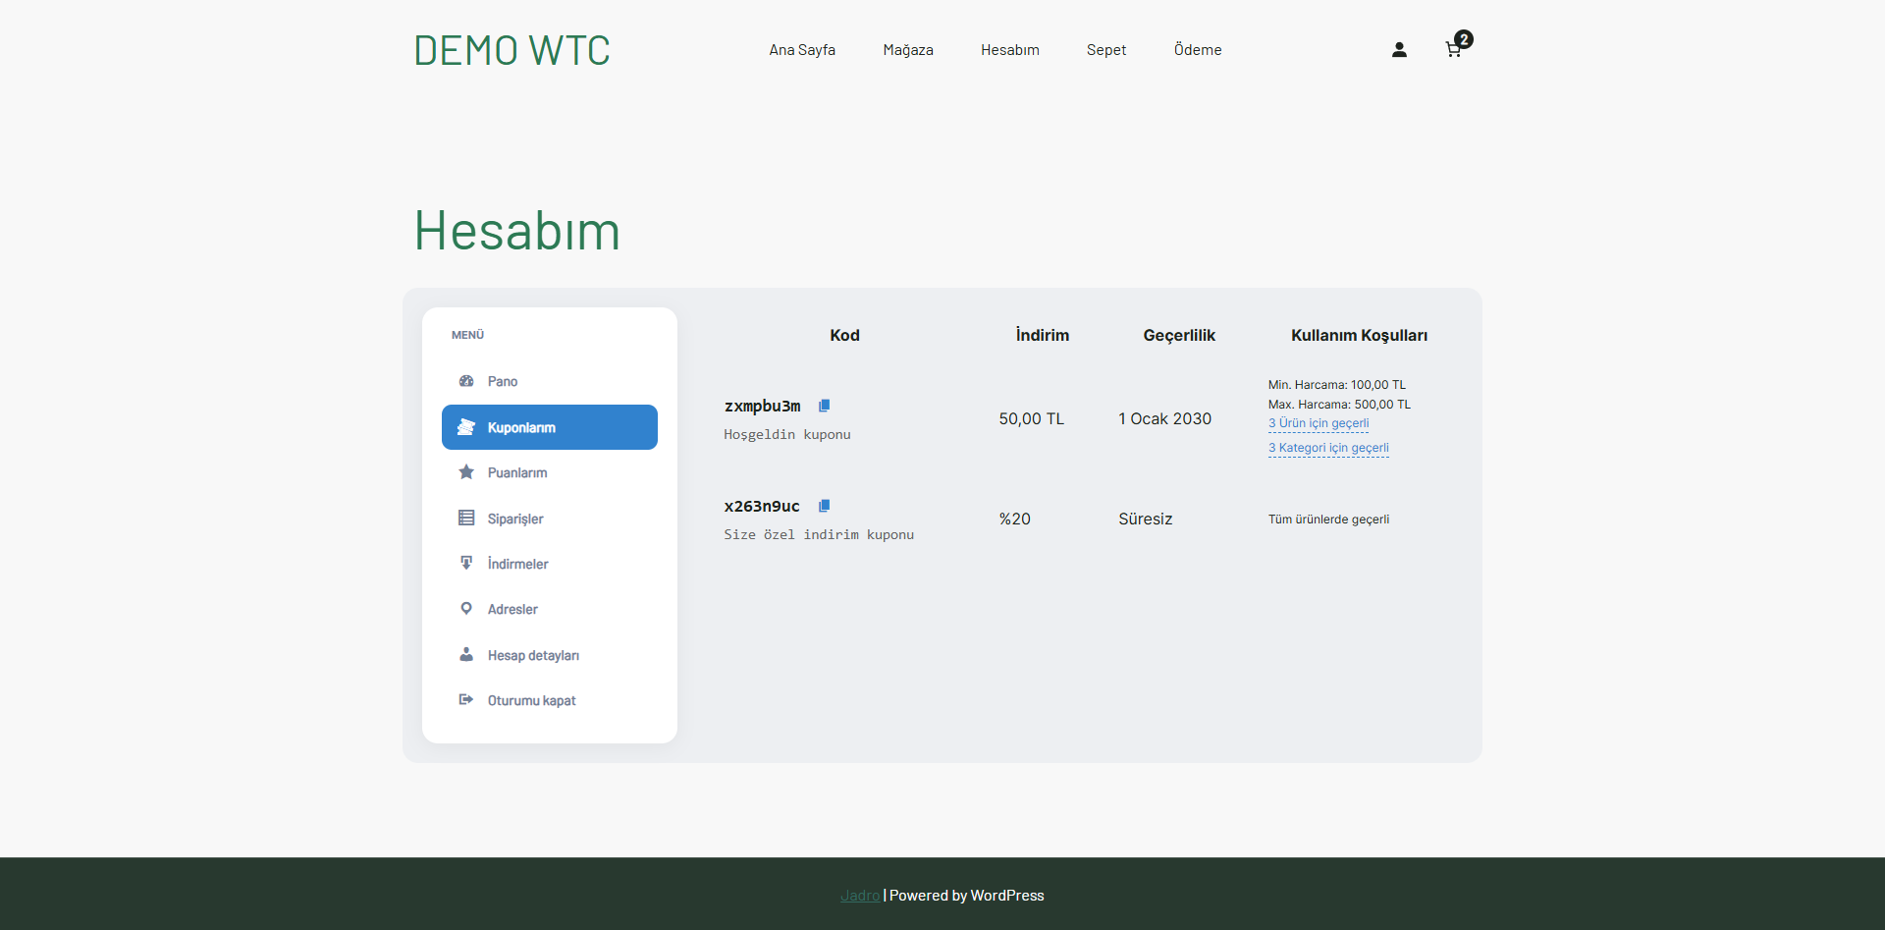This screenshot has height=930, width=1885.
Task: Click the user account icon in header
Action: pyautogui.click(x=1399, y=50)
